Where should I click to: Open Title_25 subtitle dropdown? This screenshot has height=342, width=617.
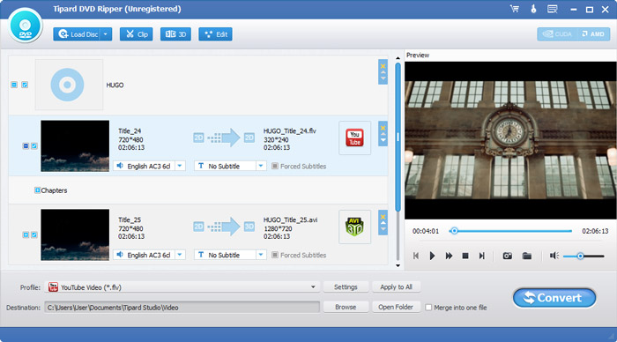pyautogui.click(x=261, y=255)
